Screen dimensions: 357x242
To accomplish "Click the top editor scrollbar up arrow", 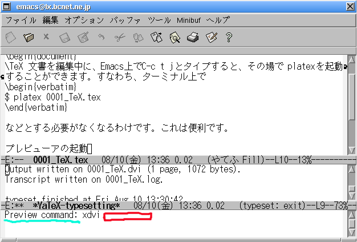I will point(351,59).
